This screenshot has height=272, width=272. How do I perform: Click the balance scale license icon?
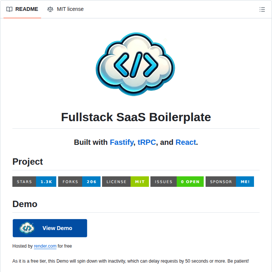(50, 9)
